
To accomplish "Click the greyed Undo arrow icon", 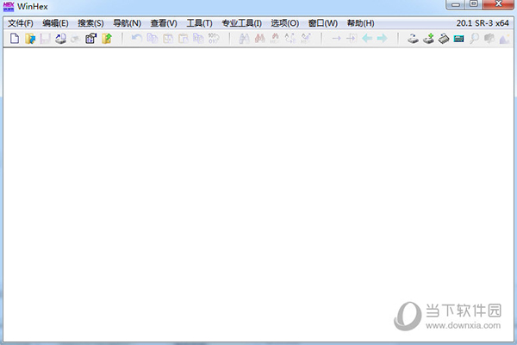I will [136, 39].
